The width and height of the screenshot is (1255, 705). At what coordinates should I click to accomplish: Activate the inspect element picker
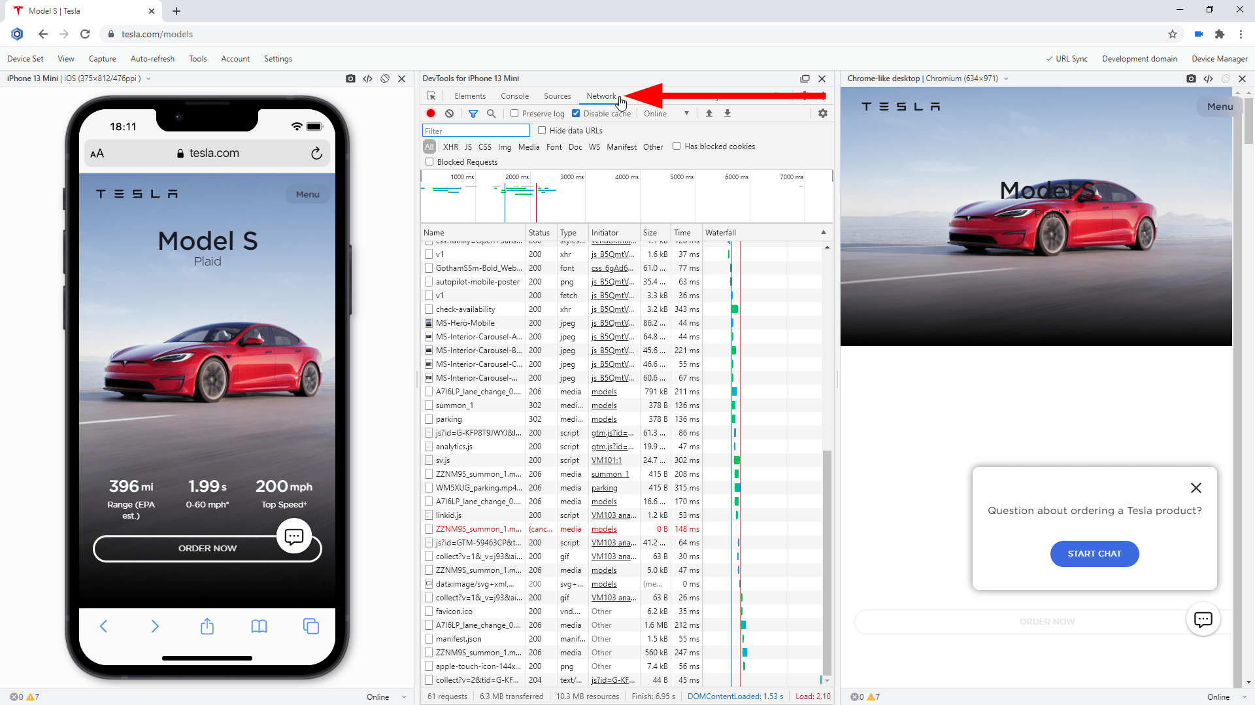click(x=431, y=96)
